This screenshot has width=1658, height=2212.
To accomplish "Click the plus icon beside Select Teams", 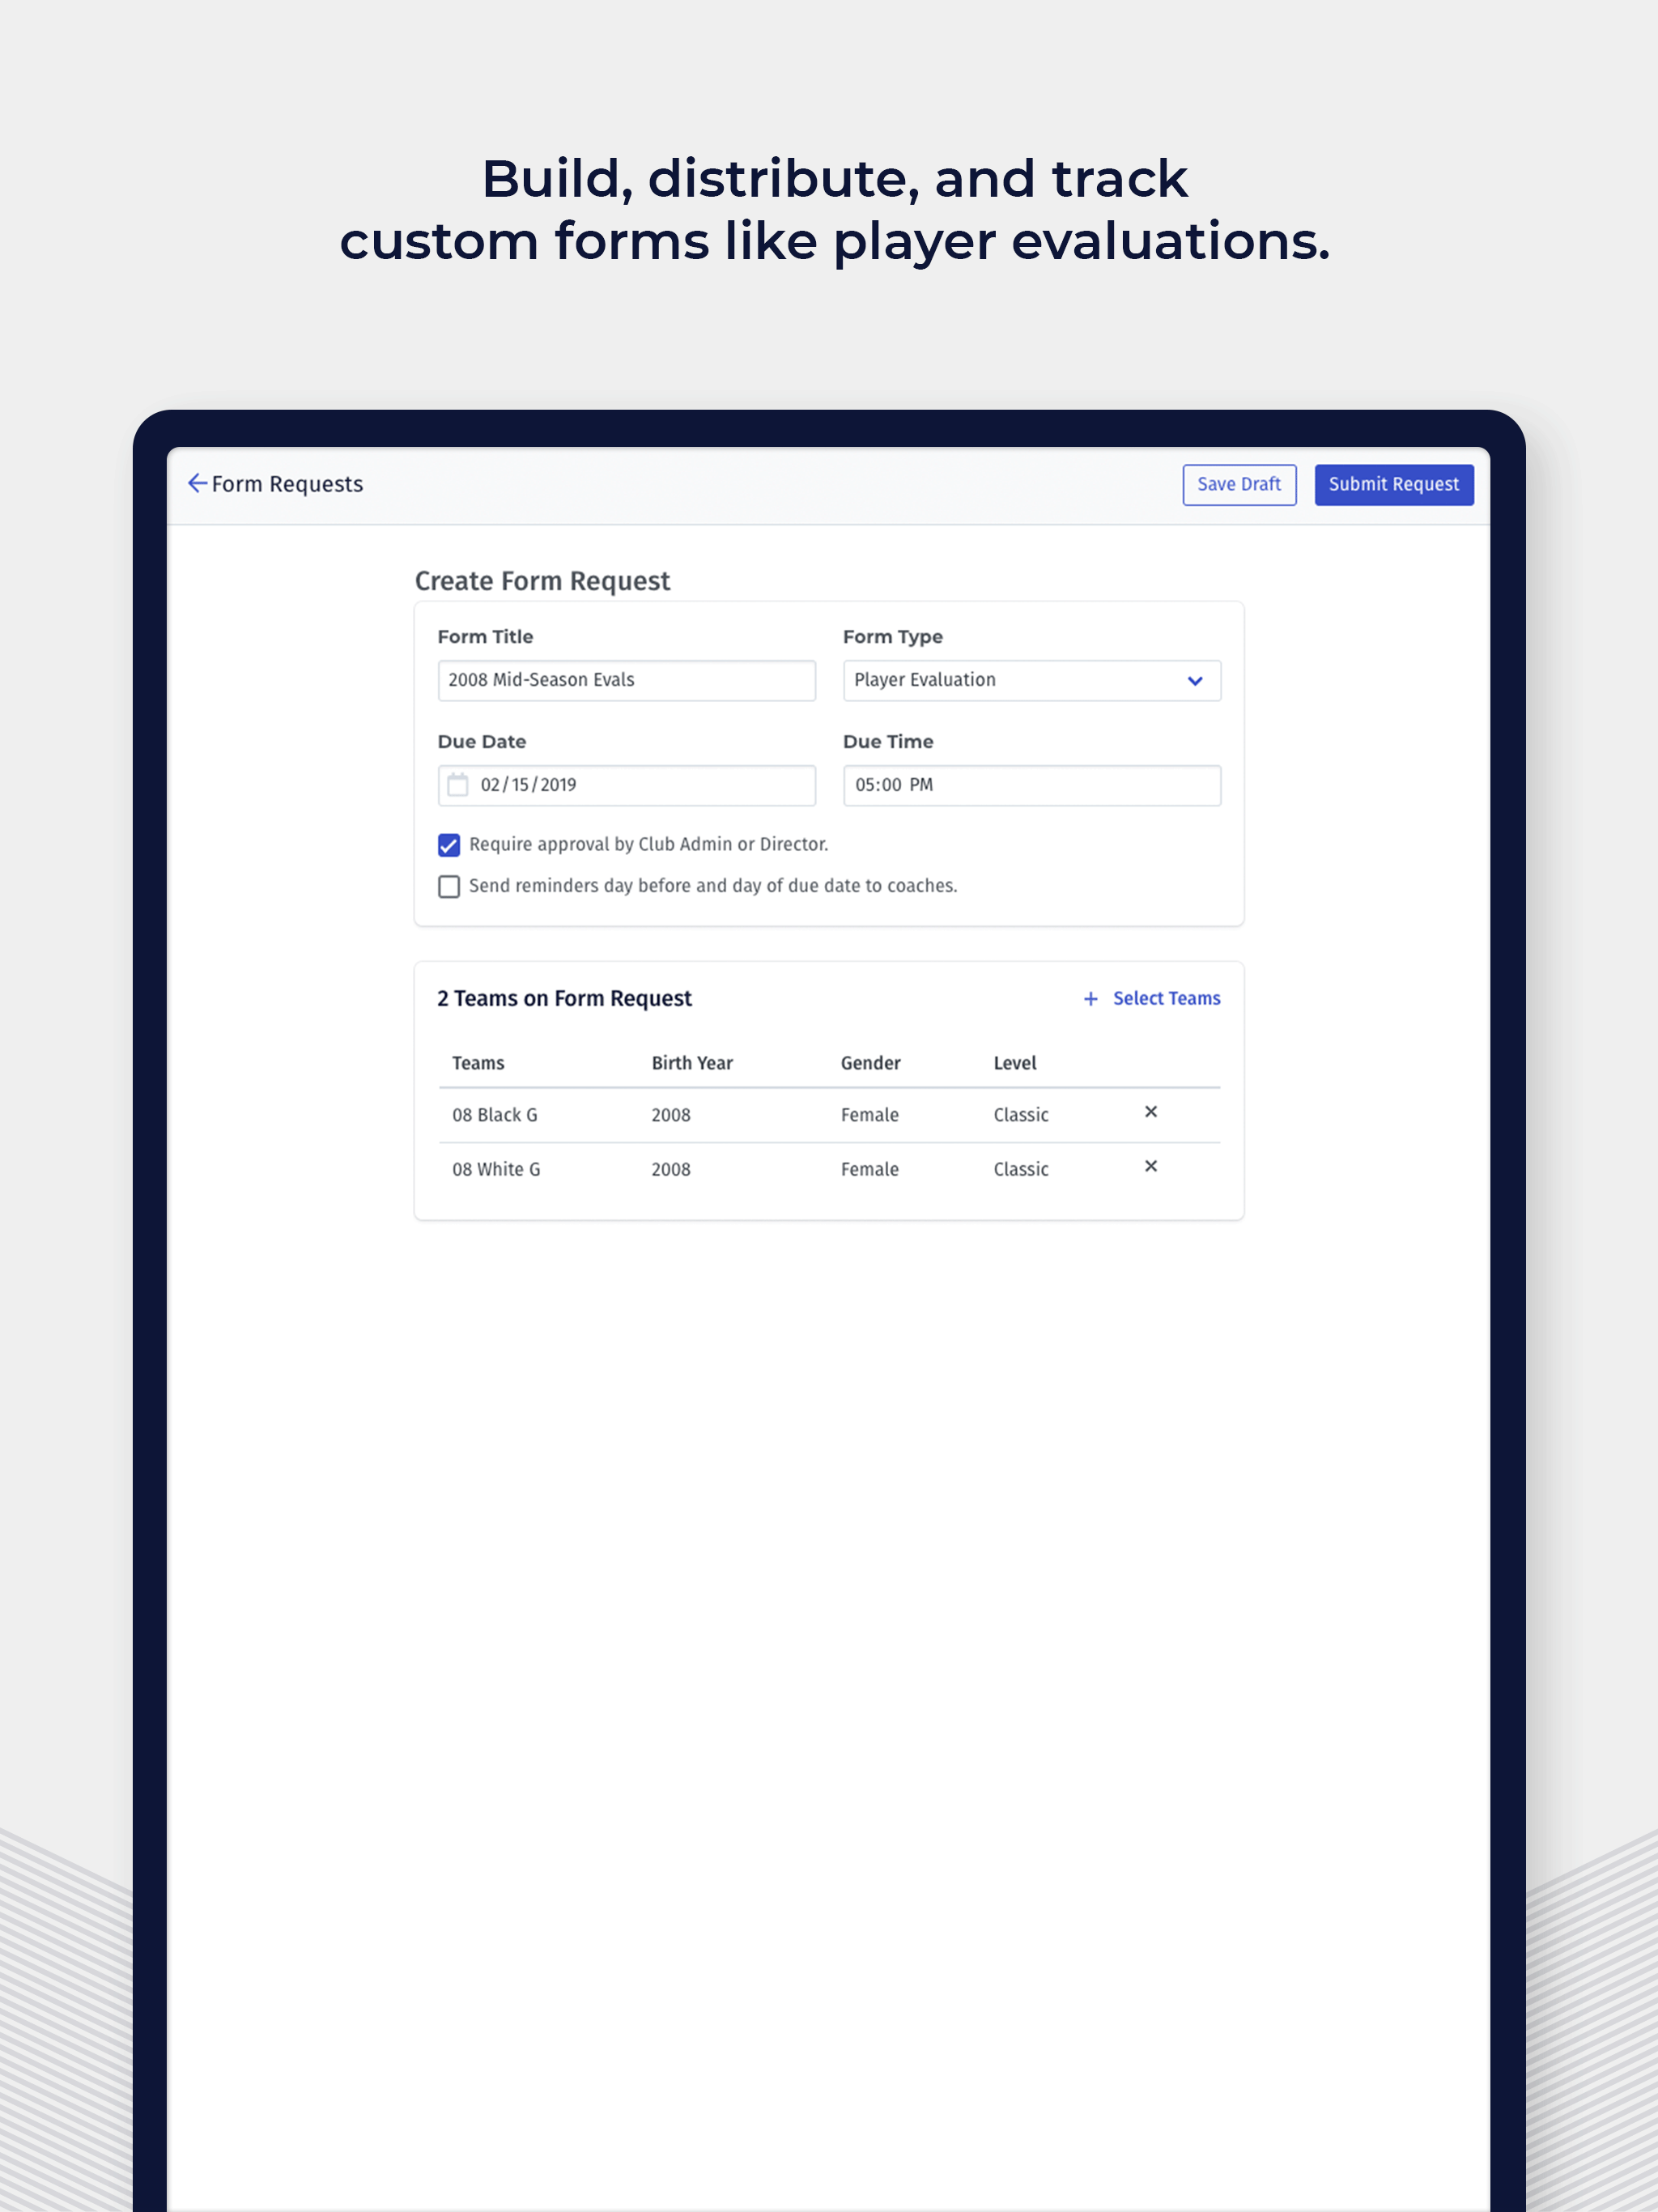I will (1091, 999).
